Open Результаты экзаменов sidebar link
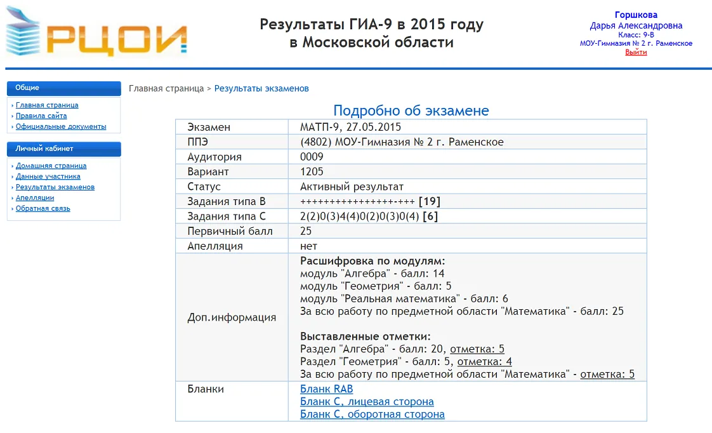The image size is (712, 433). pos(55,187)
